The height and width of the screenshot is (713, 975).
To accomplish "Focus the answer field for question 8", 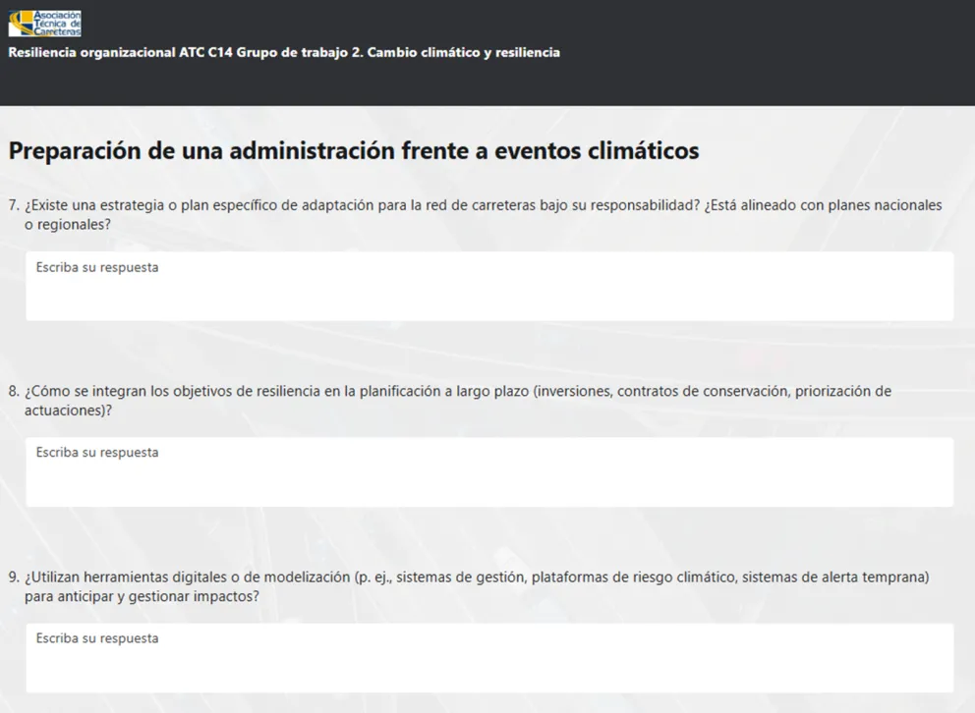I will (488, 480).
